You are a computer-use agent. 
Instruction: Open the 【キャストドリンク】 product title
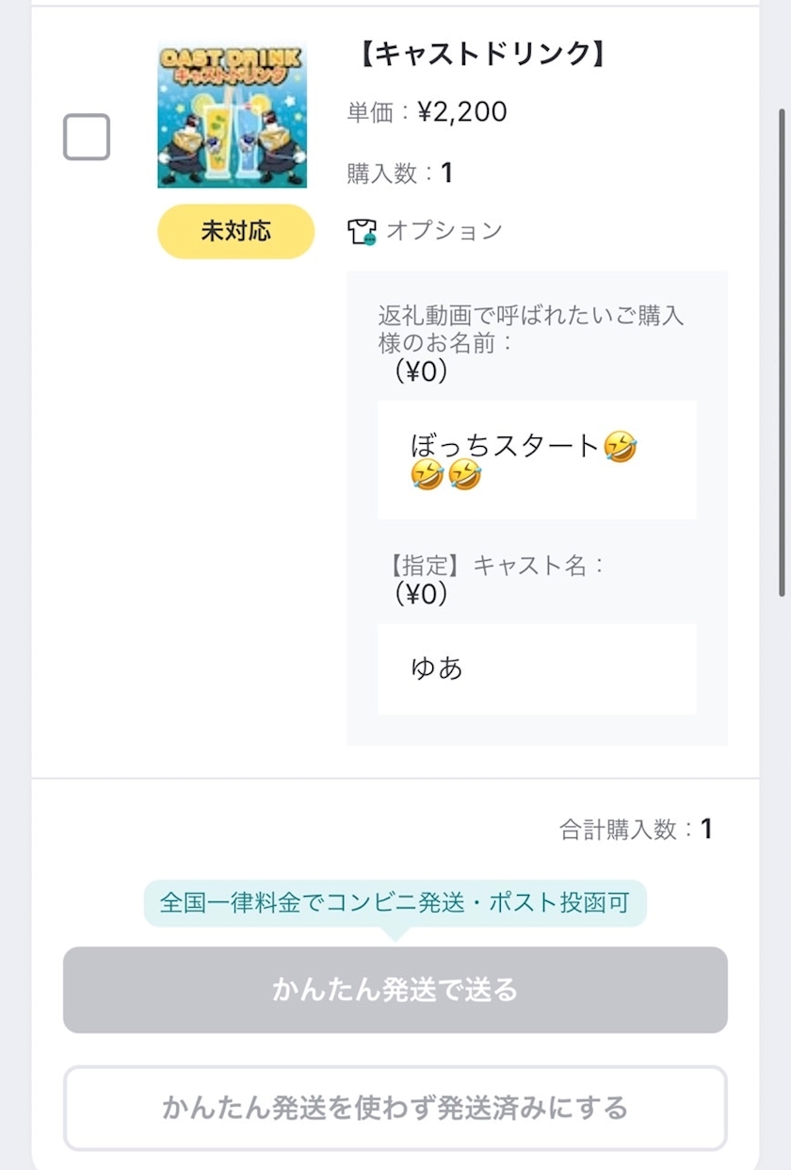481,55
